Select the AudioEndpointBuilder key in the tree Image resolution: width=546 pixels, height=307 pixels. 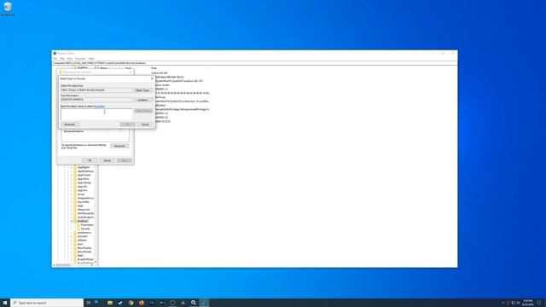85,217
